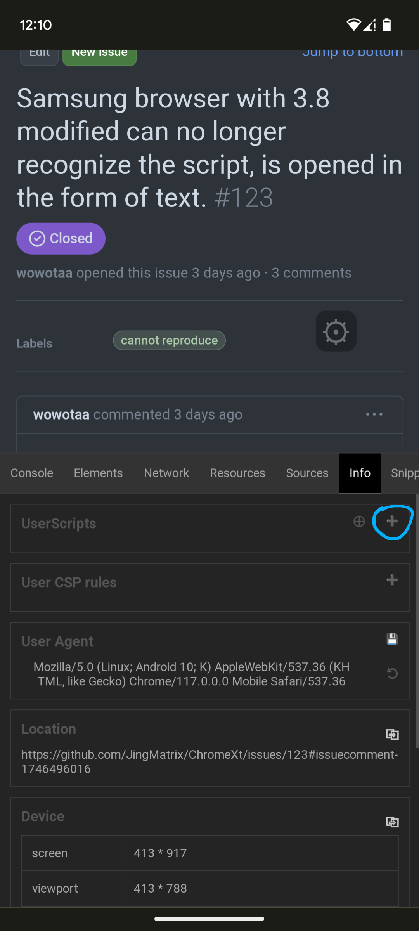
Task: Select the cannot reproduce label
Action: [169, 340]
